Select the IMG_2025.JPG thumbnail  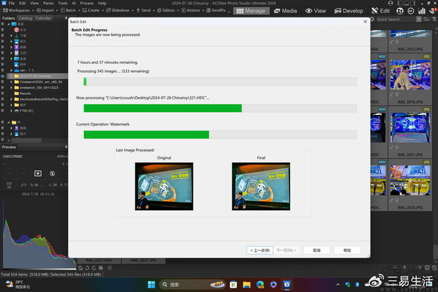[x=410, y=184]
